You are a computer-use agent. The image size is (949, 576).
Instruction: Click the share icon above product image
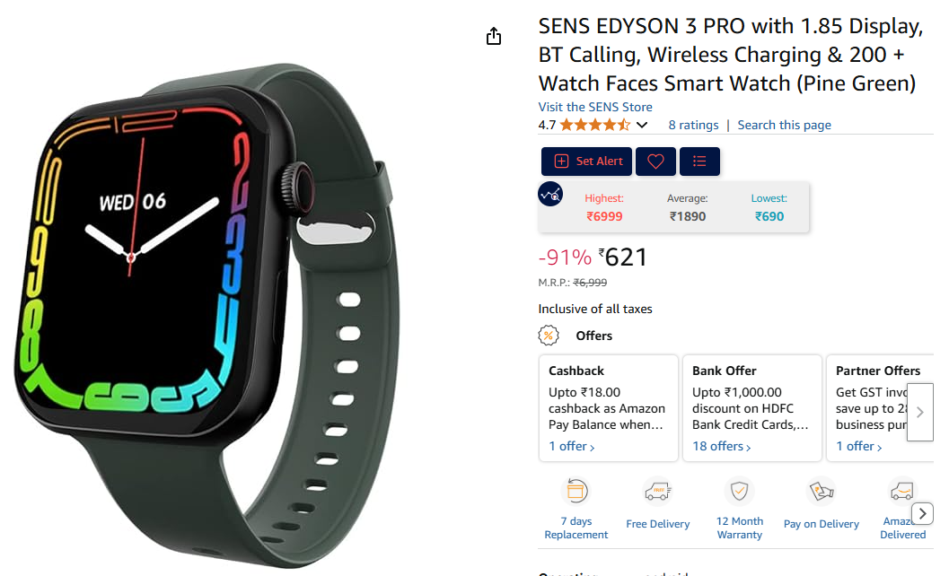[x=494, y=36]
